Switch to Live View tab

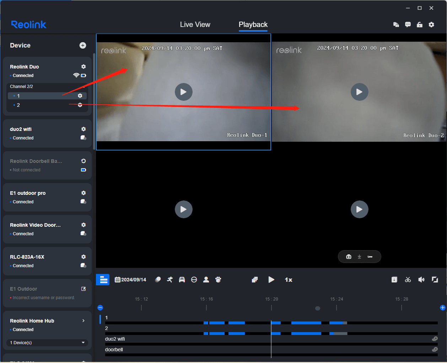tap(195, 24)
